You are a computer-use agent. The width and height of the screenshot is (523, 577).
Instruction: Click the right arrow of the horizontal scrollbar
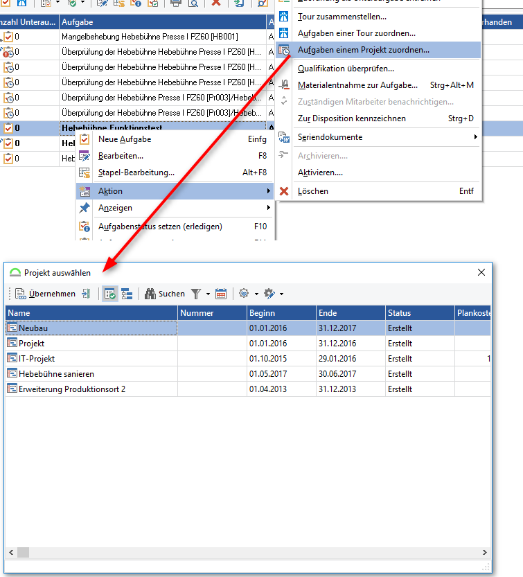pyautogui.click(x=485, y=552)
